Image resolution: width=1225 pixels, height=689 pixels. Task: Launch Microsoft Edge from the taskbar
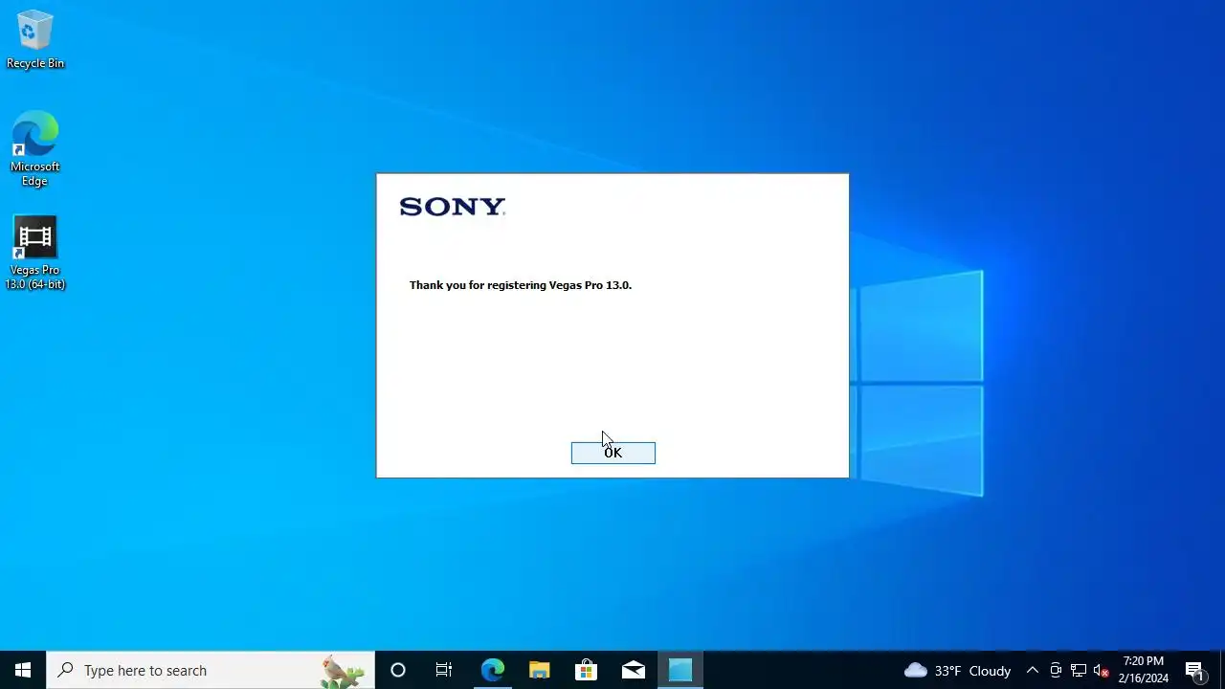click(492, 670)
